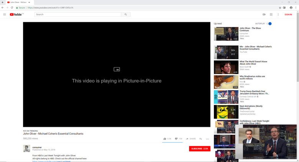Screen dimensions: 299x162
Task: Click the Picture-in-Picture icon in the player
Action: [117, 69]
